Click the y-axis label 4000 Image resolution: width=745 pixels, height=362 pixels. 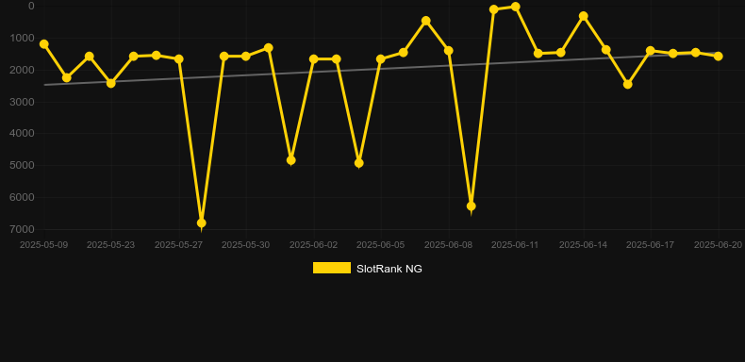coord(22,134)
